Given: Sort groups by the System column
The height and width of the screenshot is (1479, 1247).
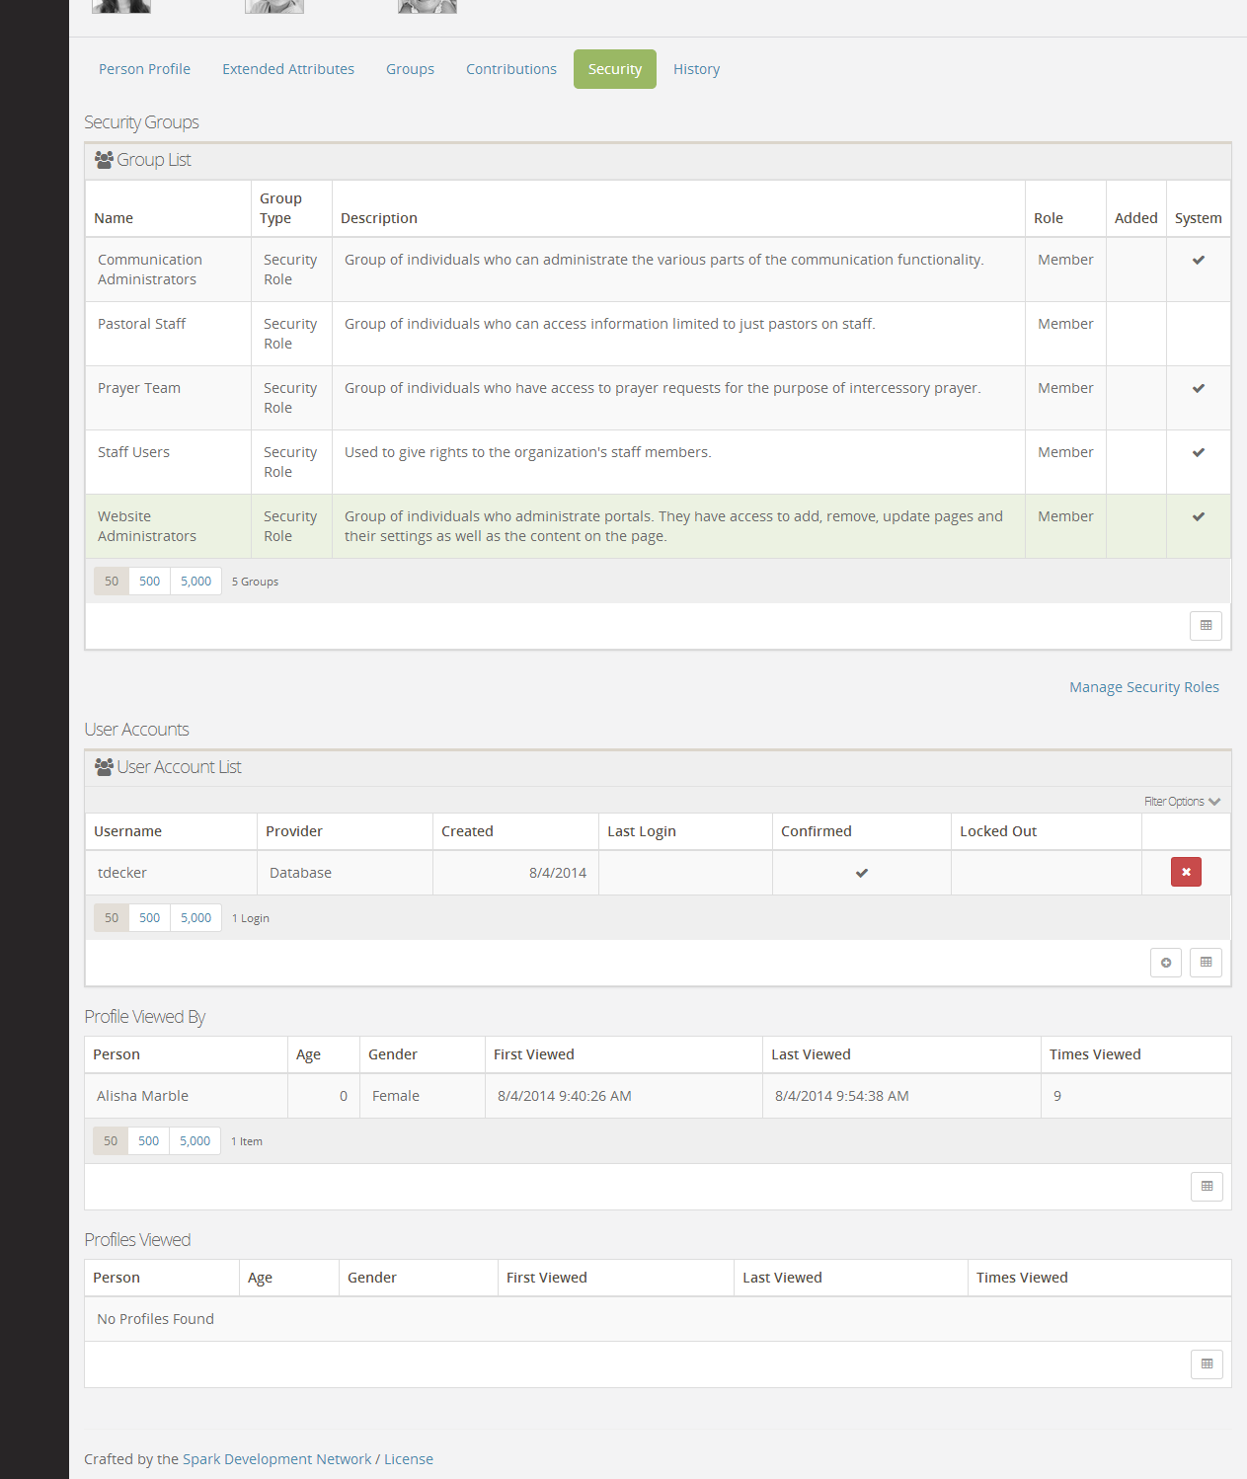Looking at the screenshot, I should coord(1198,218).
